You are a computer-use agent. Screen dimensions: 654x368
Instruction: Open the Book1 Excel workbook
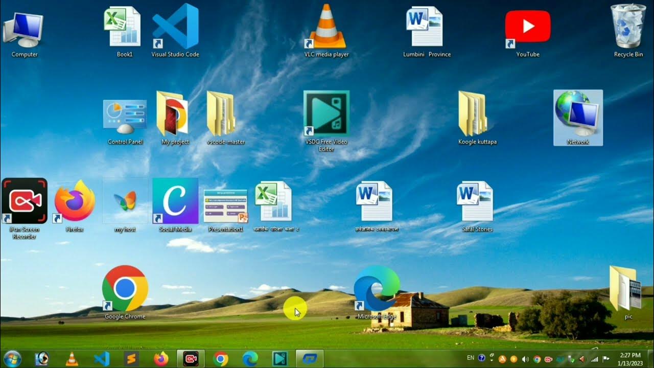pos(123,32)
